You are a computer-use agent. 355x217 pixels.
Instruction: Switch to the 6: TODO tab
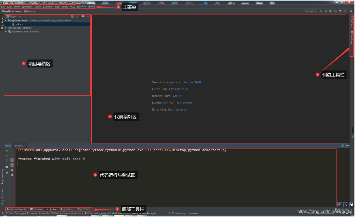tap(84, 209)
